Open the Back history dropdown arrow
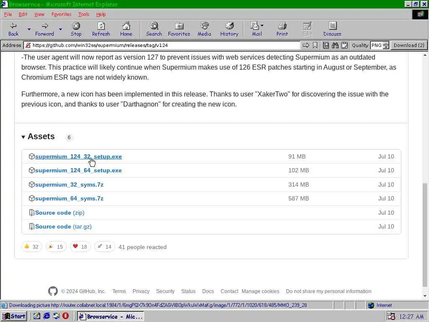This screenshot has height=322, width=429. [29, 29]
